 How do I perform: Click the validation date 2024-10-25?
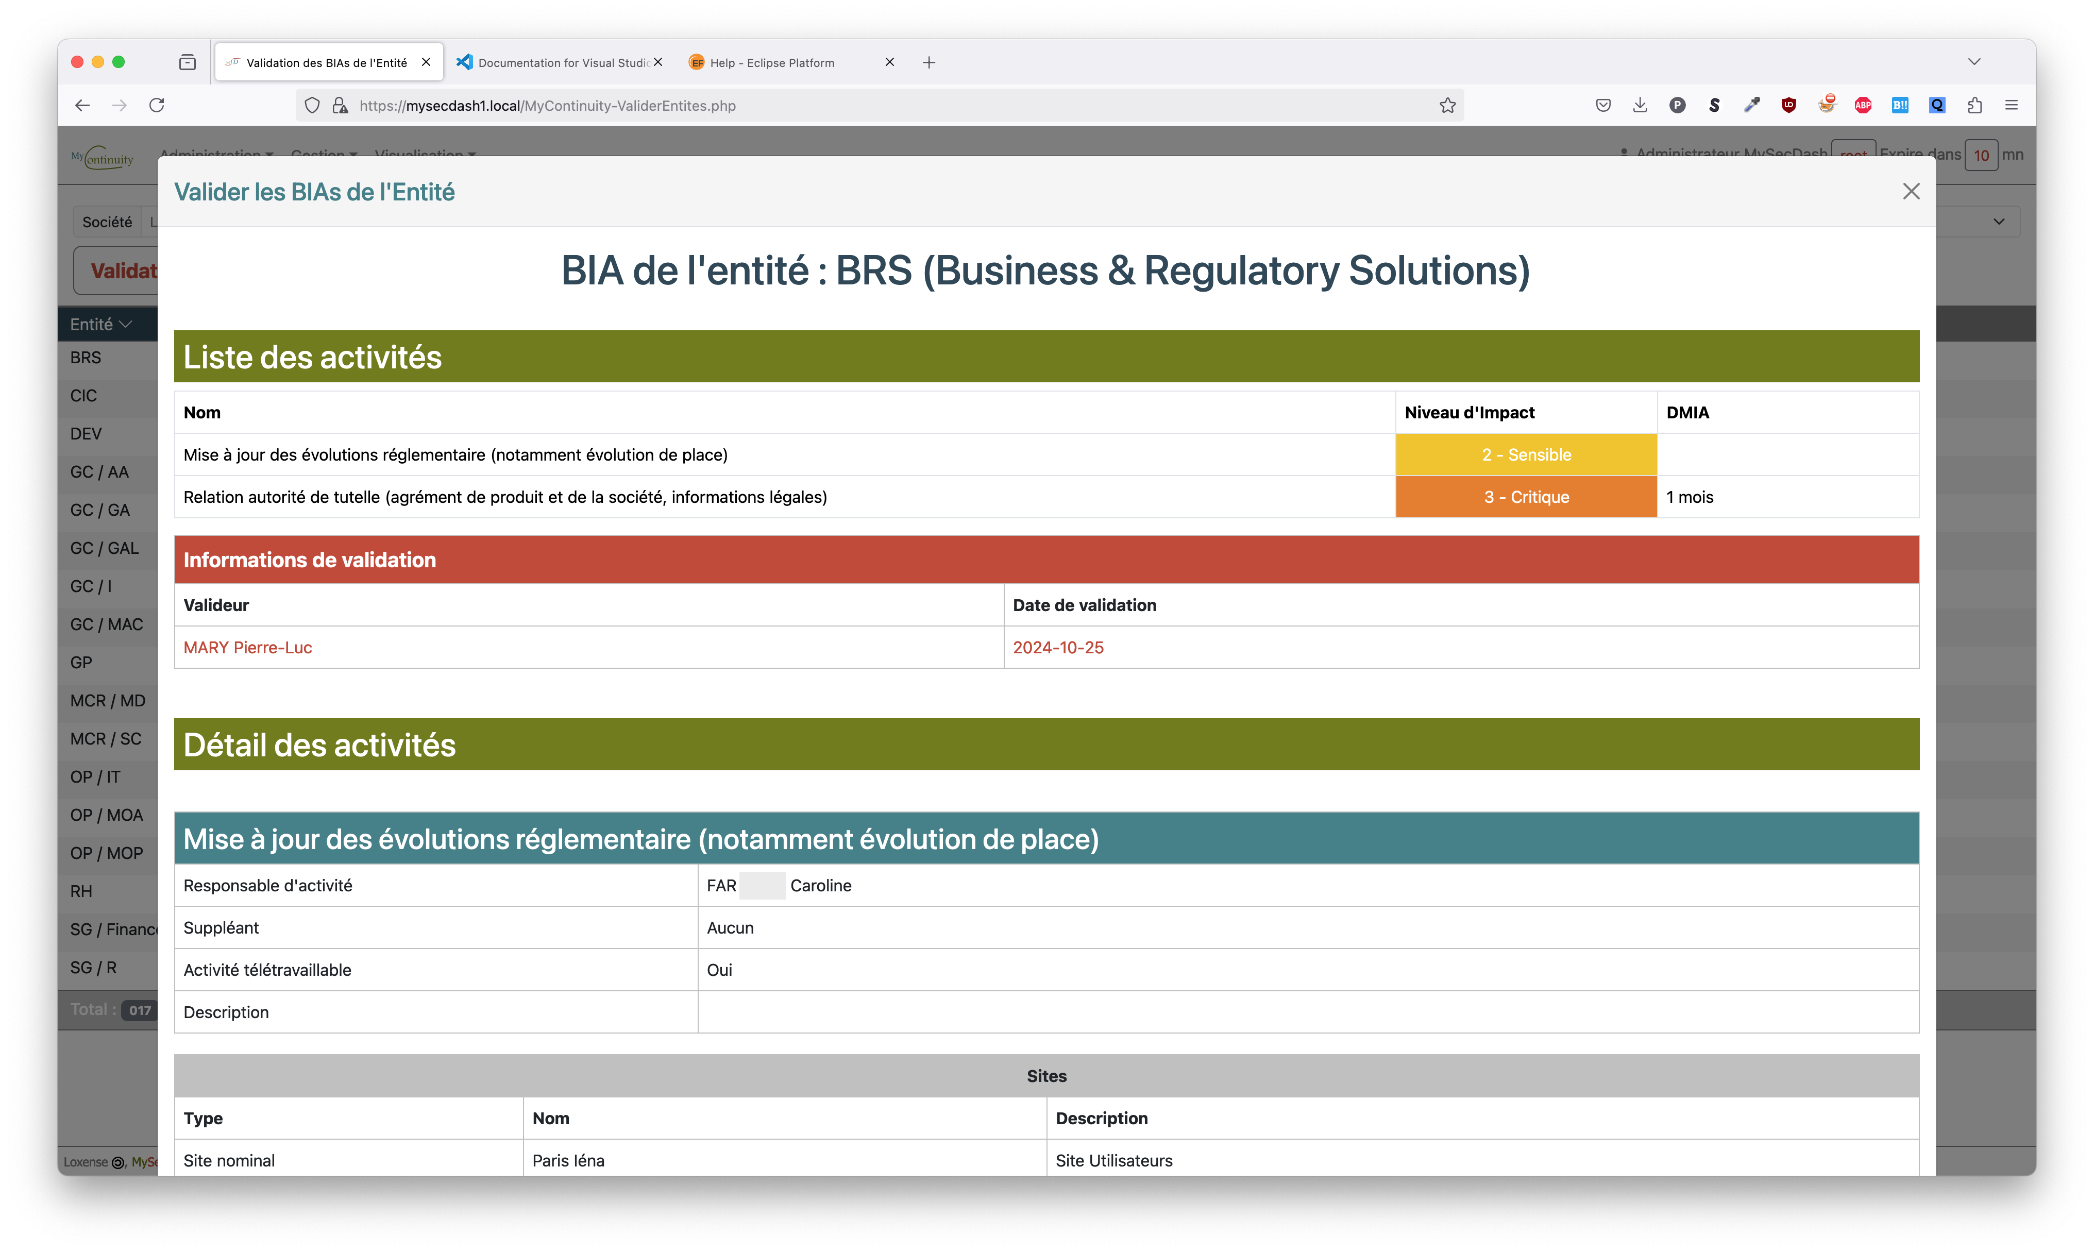pyautogui.click(x=1058, y=648)
